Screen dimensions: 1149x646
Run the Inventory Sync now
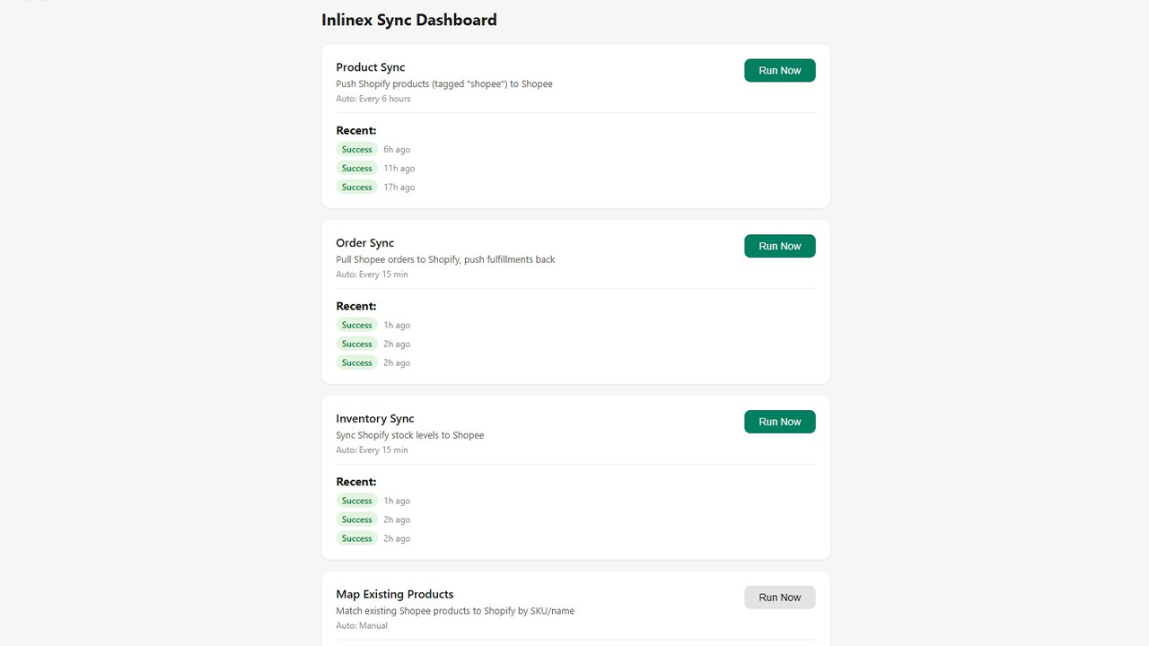(x=779, y=422)
